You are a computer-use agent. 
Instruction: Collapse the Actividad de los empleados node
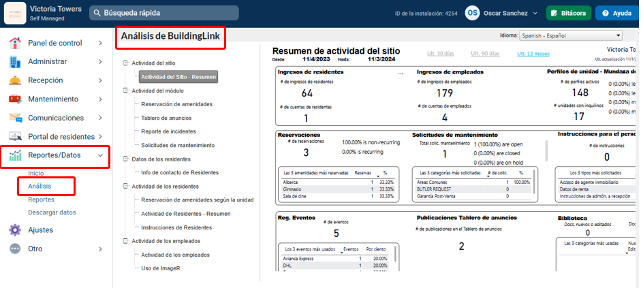pos(125,241)
